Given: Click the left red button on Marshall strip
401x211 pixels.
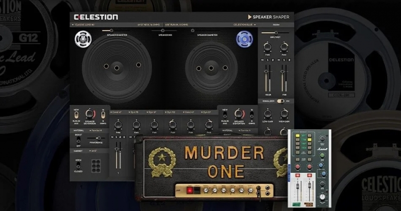Looking at the screenshot, I should (x=297, y=175).
